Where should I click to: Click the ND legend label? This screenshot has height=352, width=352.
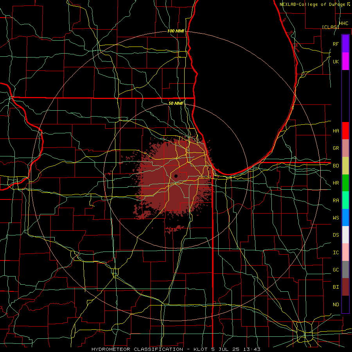pyautogui.click(x=336, y=305)
